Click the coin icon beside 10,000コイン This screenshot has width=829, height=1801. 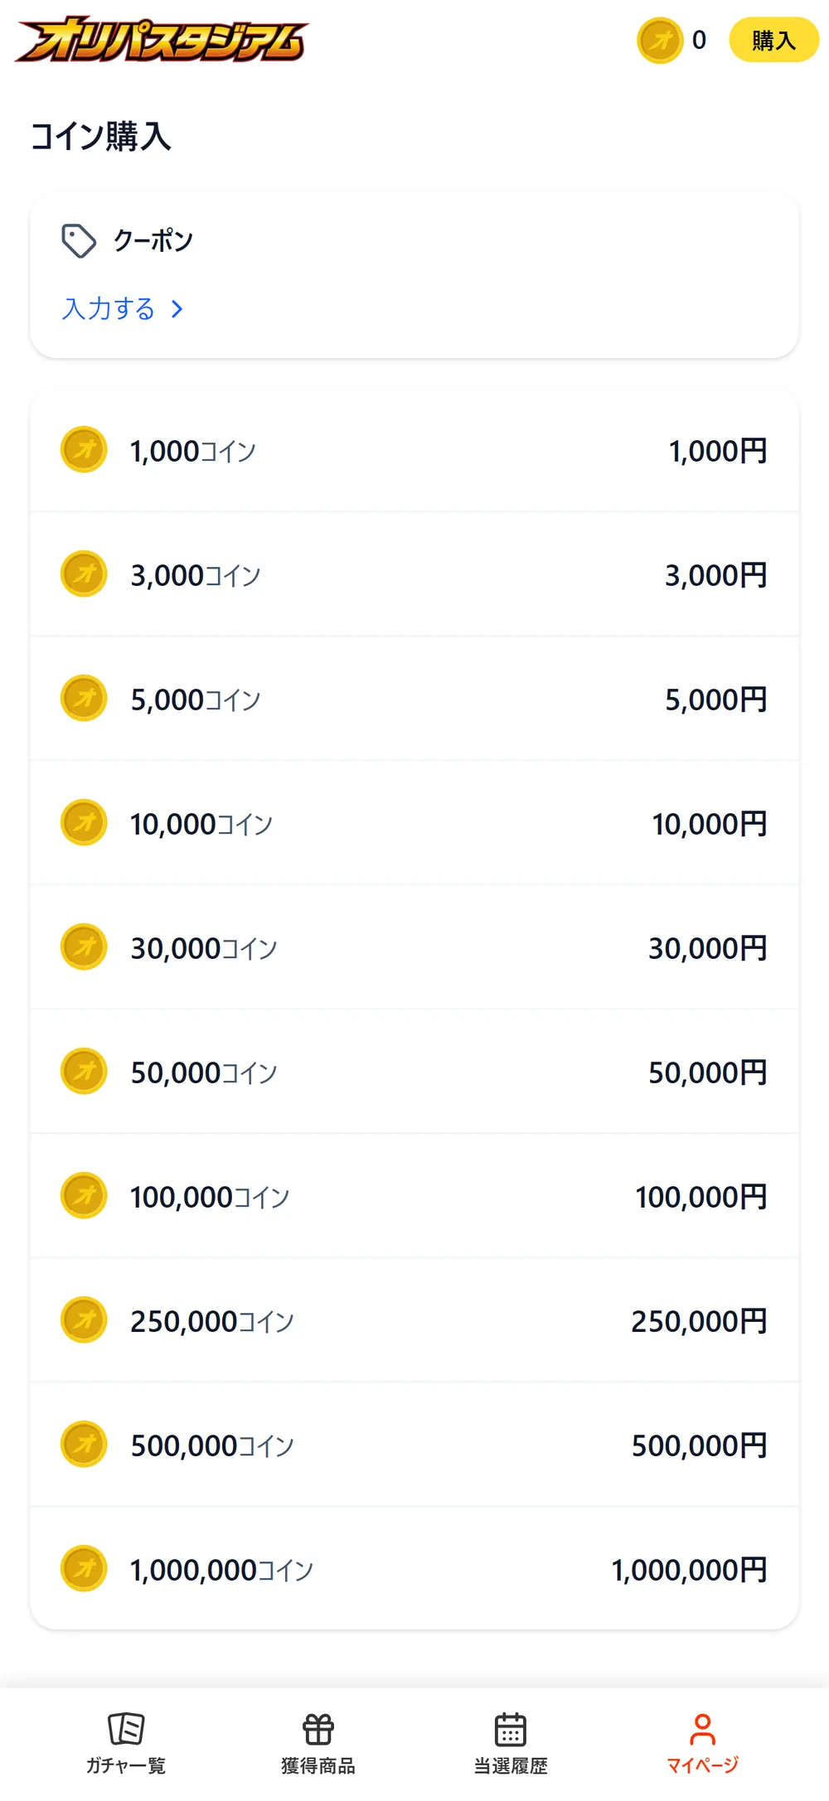click(x=84, y=822)
